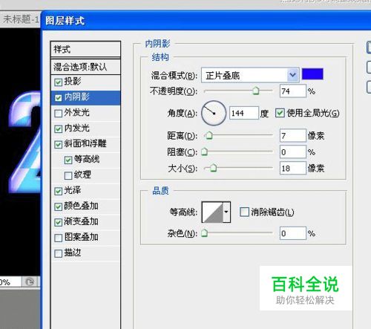Click the 距离 distance slider handle
The image size is (371, 329).
coord(209,135)
